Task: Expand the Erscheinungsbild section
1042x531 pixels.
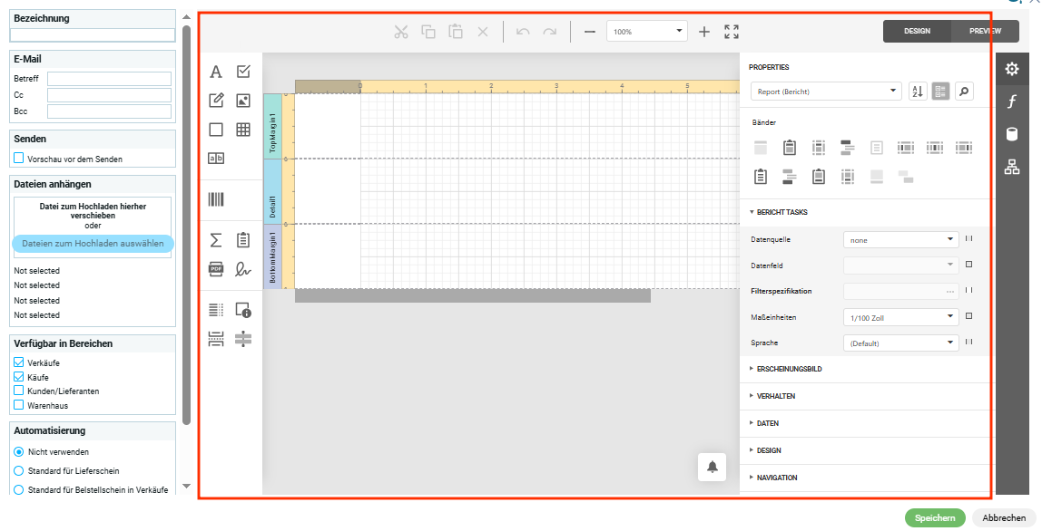Action: (789, 369)
